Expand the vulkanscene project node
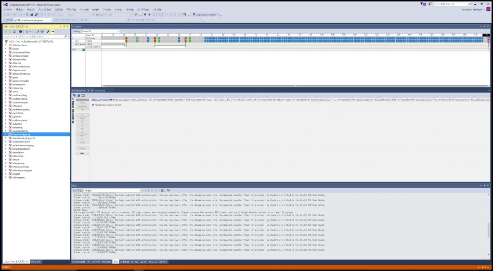Image resolution: width=493 pixels, height=271 pixels. (5, 177)
